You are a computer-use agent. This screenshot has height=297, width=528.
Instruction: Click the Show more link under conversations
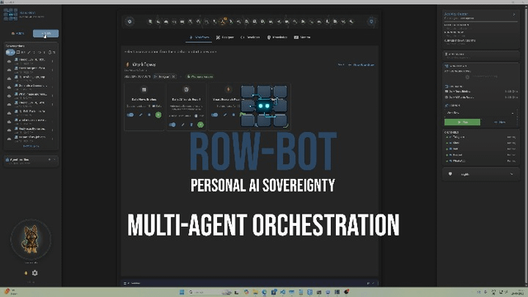pos(31,146)
